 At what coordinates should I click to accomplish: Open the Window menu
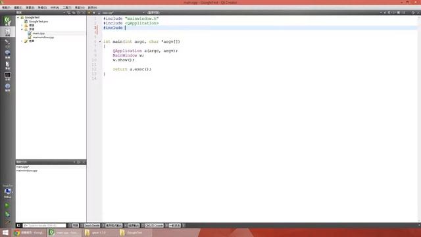tap(80, 7)
